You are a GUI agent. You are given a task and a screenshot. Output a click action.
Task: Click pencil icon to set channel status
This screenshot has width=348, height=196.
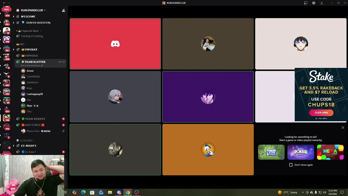click(42, 66)
